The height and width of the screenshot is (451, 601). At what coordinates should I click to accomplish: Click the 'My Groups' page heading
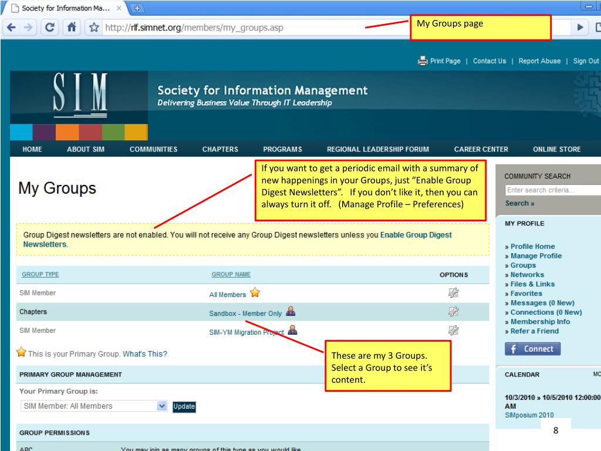tap(57, 189)
